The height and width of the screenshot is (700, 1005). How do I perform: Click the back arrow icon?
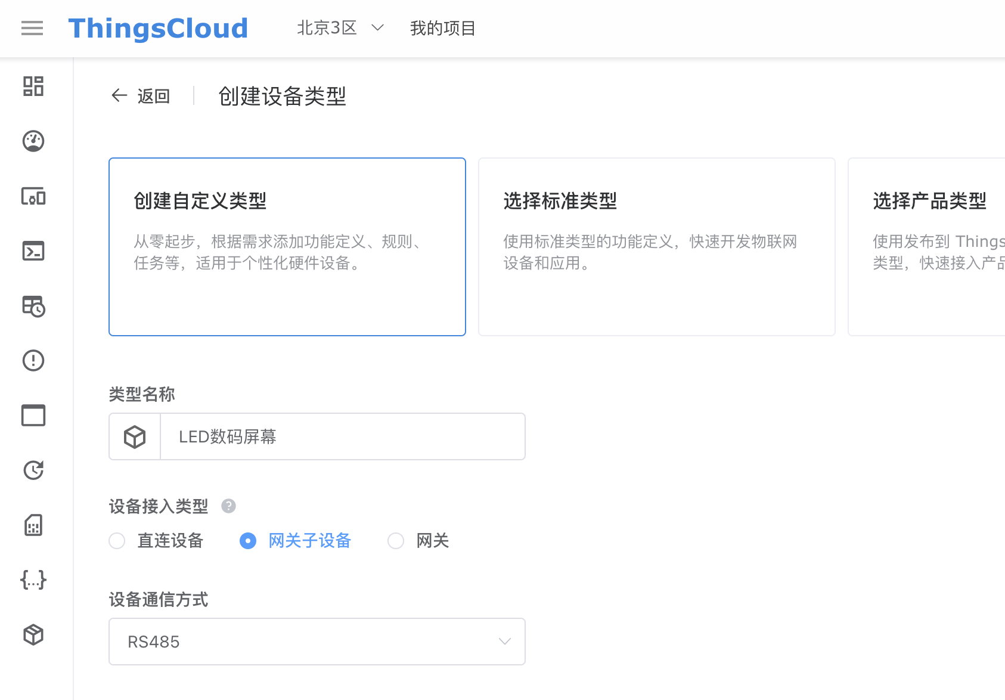click(x=119, y=95)
